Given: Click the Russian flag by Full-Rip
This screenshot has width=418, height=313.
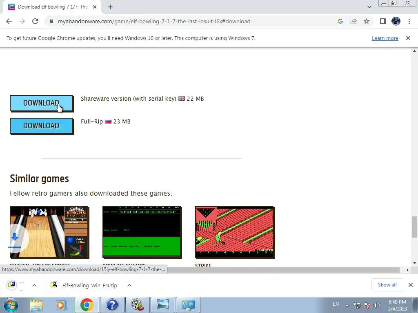Looking at the screenshot, I should coord(108,121).
